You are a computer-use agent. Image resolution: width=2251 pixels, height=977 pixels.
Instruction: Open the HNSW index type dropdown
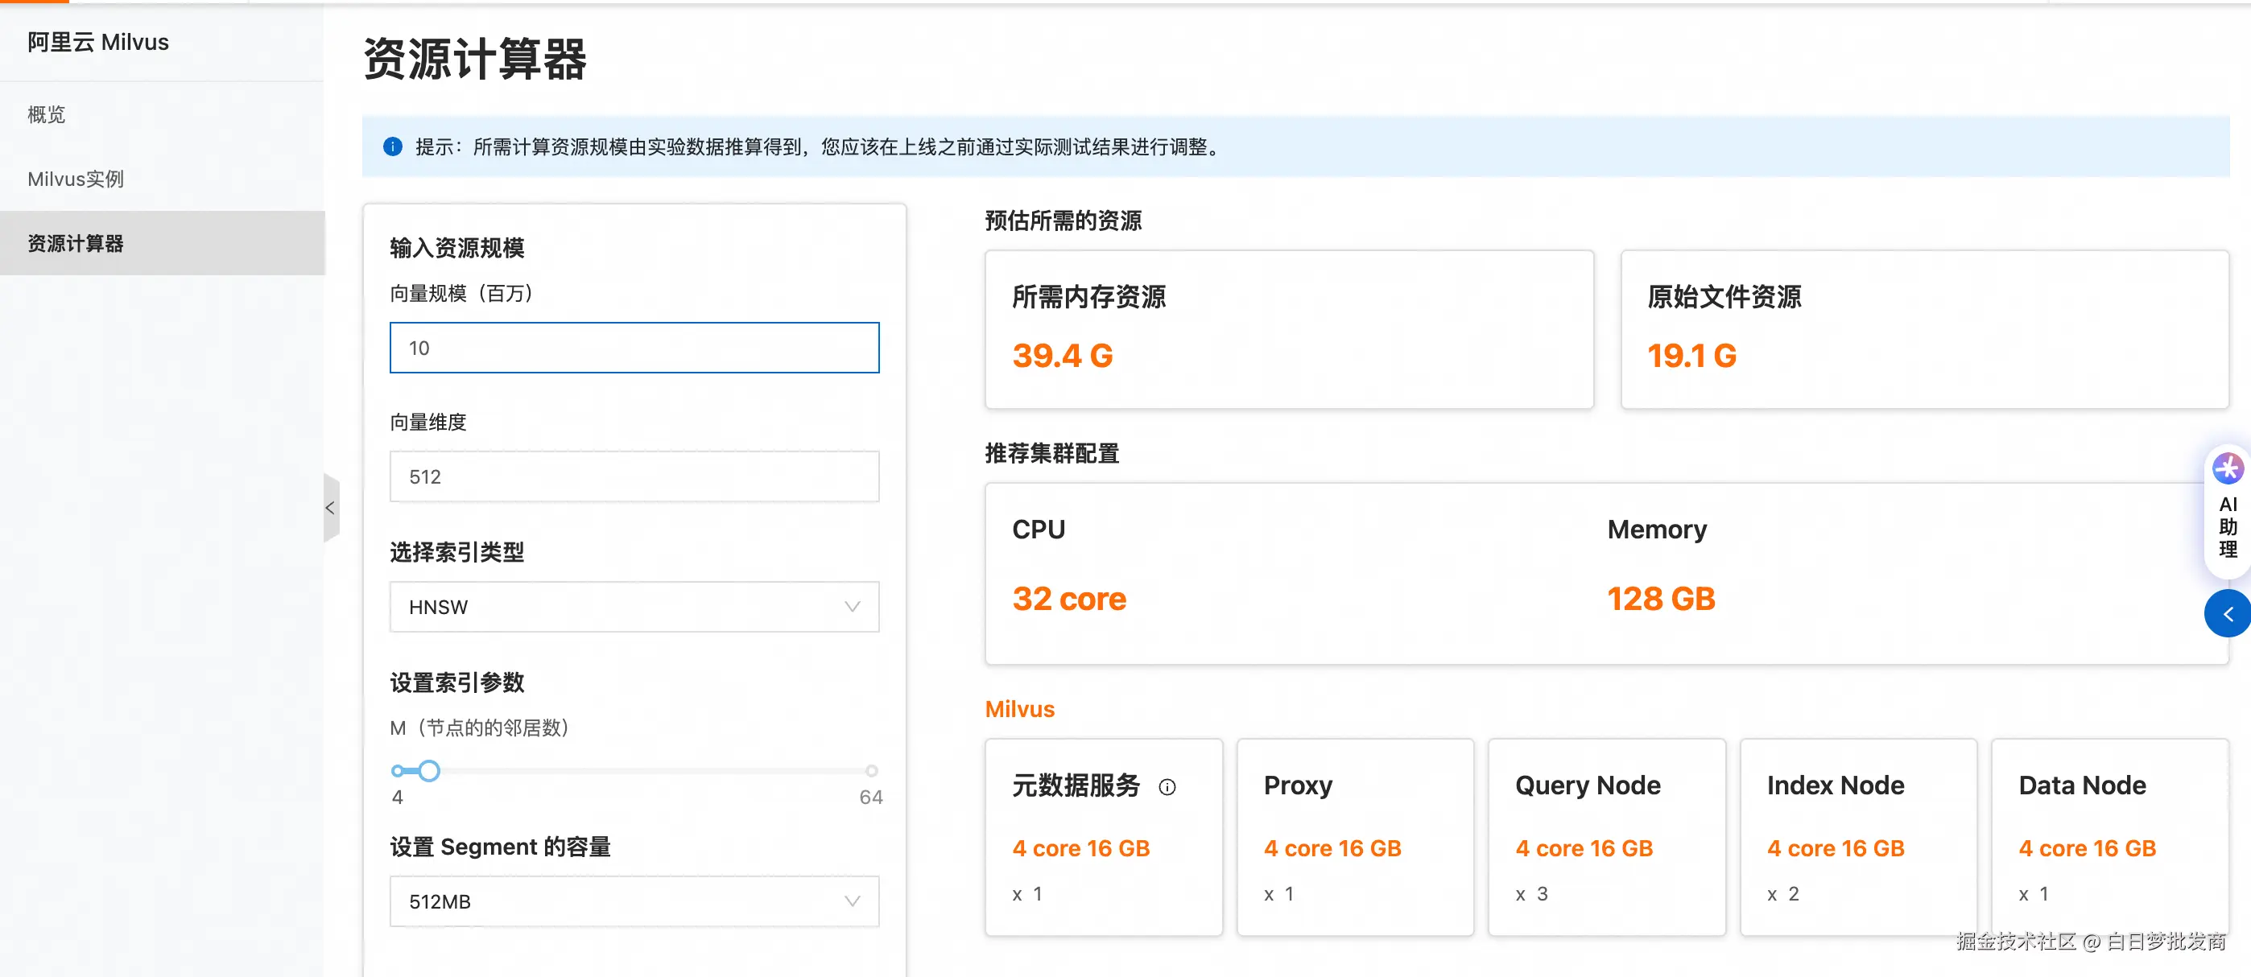pyautogui.click(x=634, y=608)
